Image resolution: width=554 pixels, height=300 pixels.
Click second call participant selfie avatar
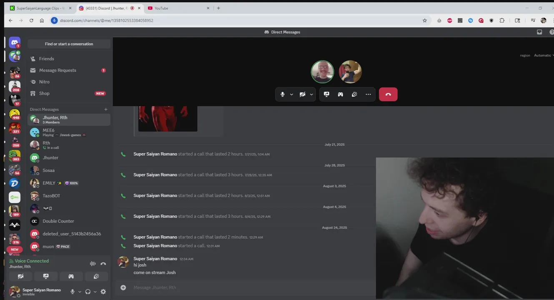[x=350, y=72]
